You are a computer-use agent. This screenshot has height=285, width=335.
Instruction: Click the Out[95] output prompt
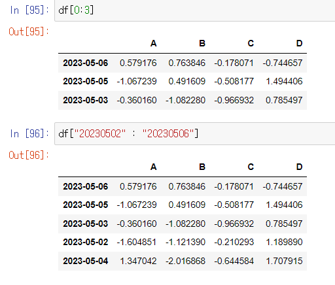tap(29, 31)
